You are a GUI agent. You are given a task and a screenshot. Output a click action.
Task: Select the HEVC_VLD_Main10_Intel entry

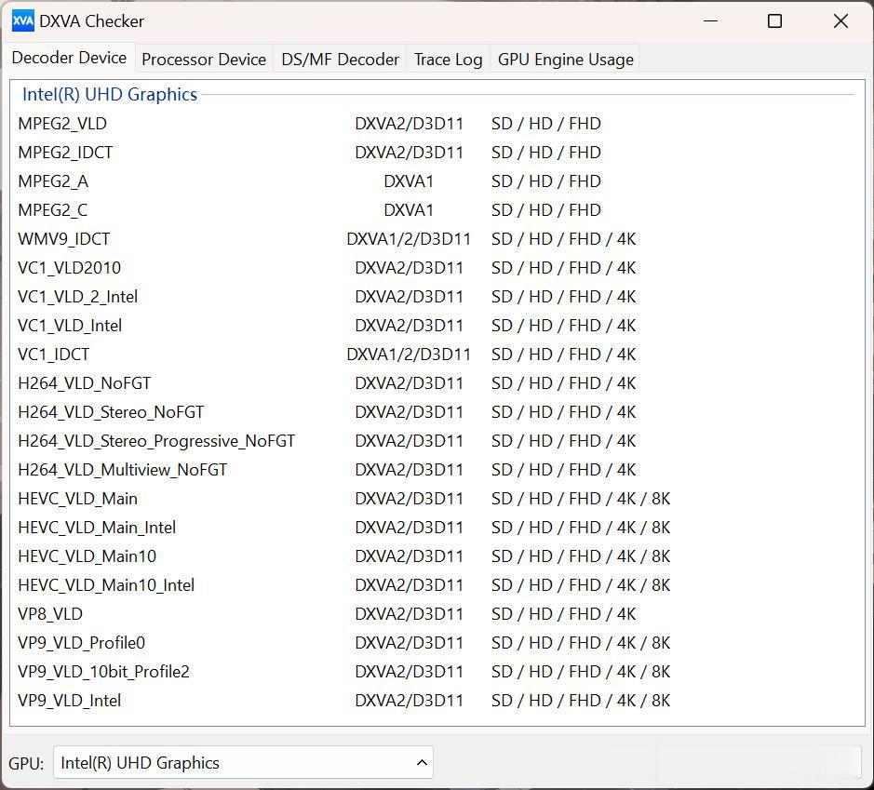(x=437, y=585)
